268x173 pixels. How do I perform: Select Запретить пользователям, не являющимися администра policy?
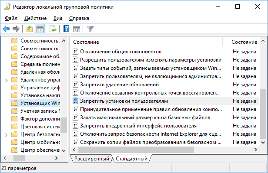[165, 76]
